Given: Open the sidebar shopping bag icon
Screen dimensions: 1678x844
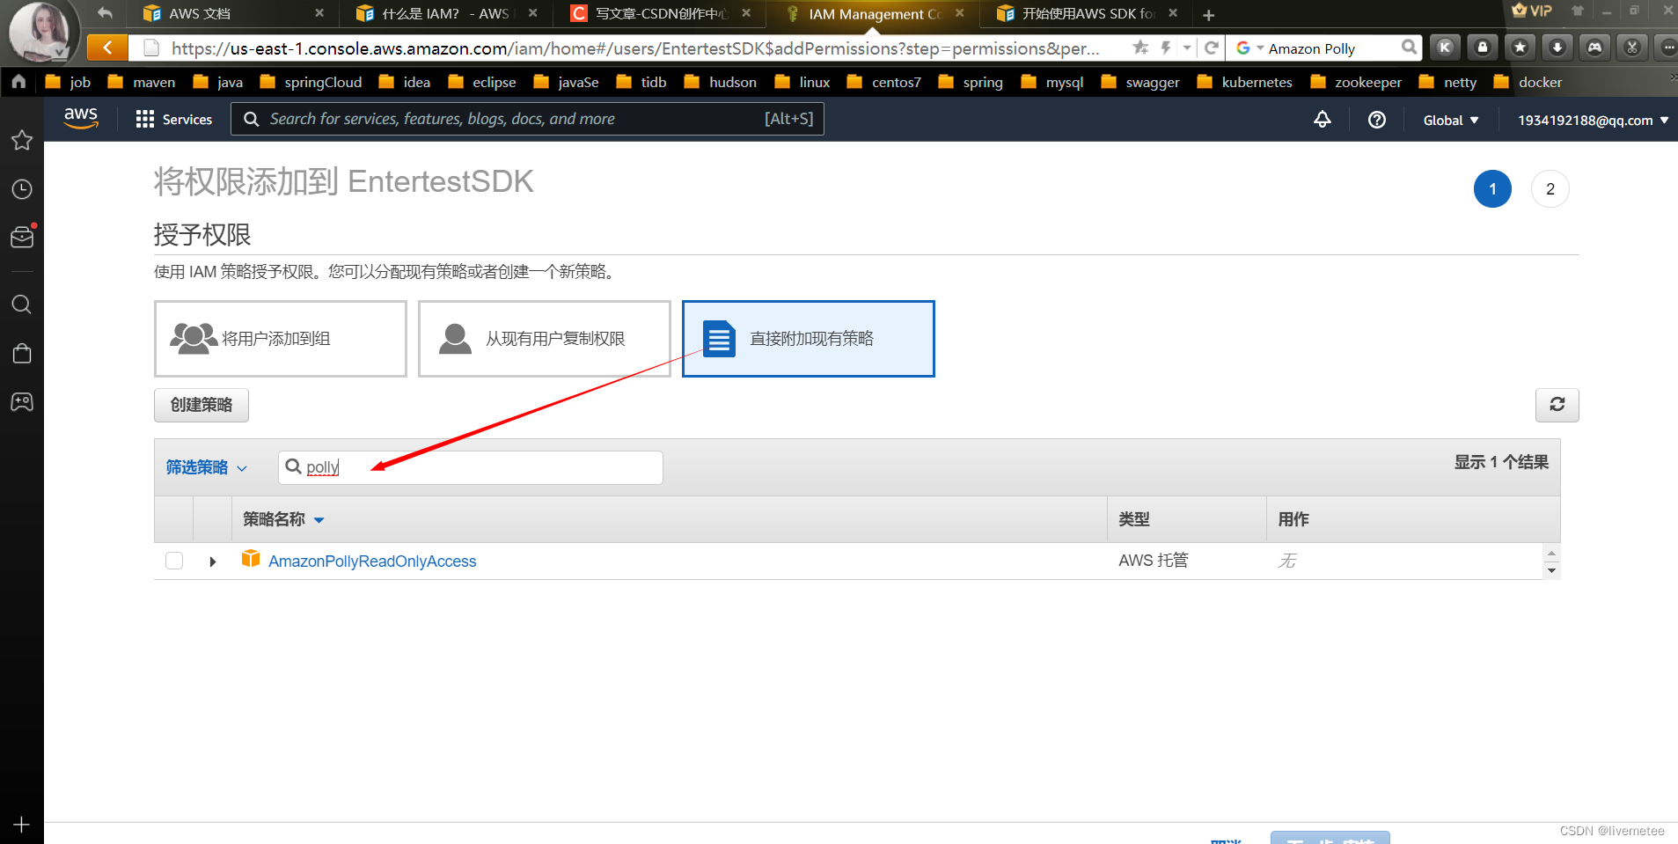Looking at the screenshot, I should [22, 354].
